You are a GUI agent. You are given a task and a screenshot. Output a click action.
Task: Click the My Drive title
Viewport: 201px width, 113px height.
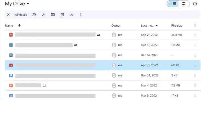coord(15,4)
